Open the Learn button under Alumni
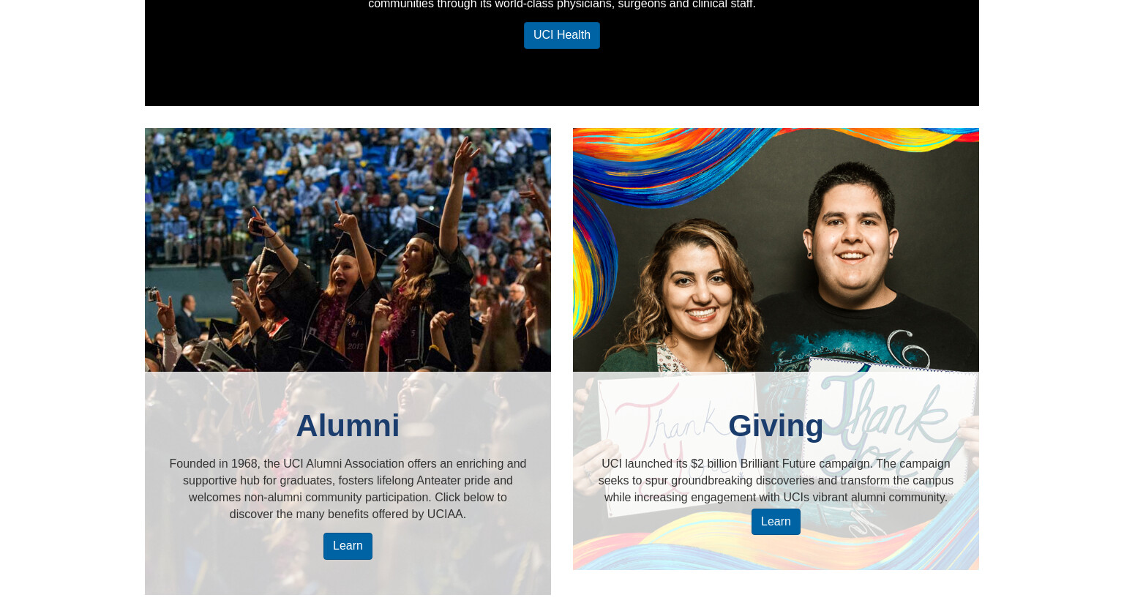Image resolution: width=1124 pixels, height=603 pixels. pos(348,546)
